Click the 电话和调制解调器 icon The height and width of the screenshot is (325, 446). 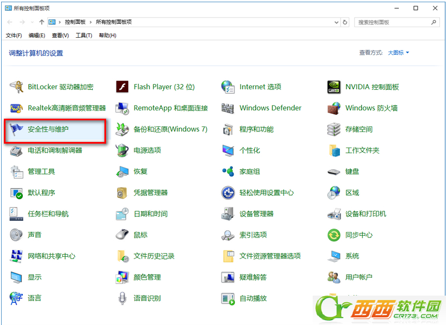click(x=16, y=150)
